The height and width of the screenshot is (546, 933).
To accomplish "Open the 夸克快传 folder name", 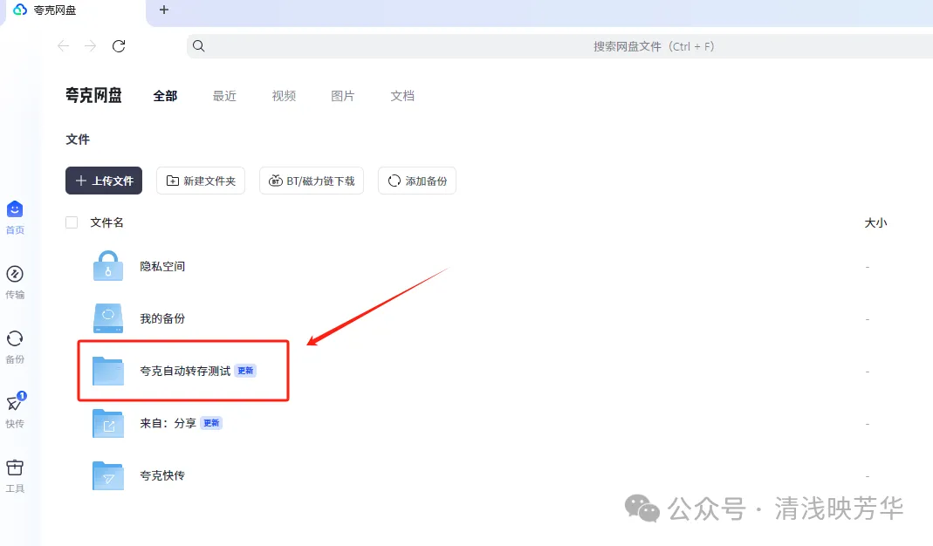I will [162, 476].
